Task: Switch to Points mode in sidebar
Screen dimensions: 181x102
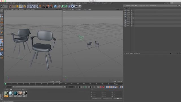Action: click(2, 26)
